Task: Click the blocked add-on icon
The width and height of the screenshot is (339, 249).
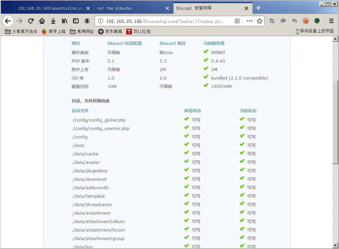Action: click(305, 21)
